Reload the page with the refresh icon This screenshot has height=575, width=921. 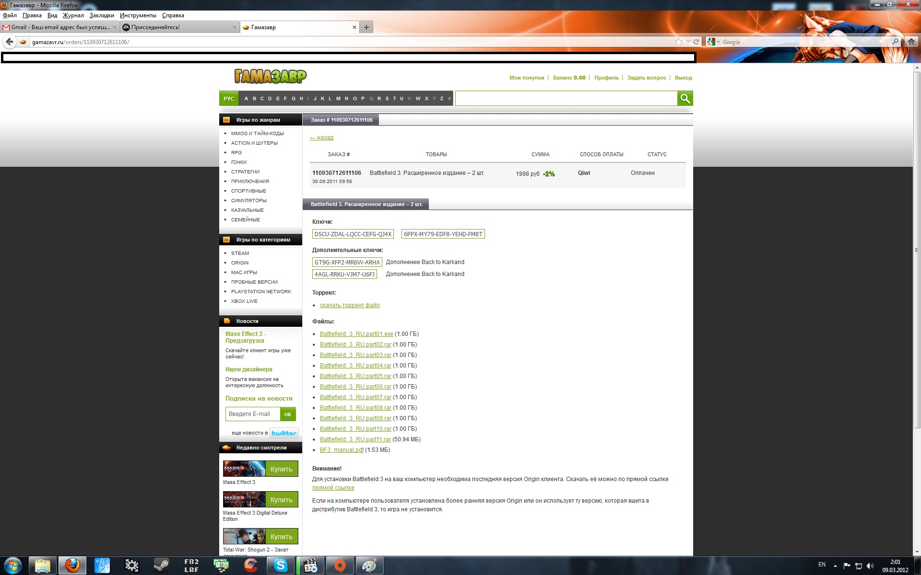pos(696,42)
